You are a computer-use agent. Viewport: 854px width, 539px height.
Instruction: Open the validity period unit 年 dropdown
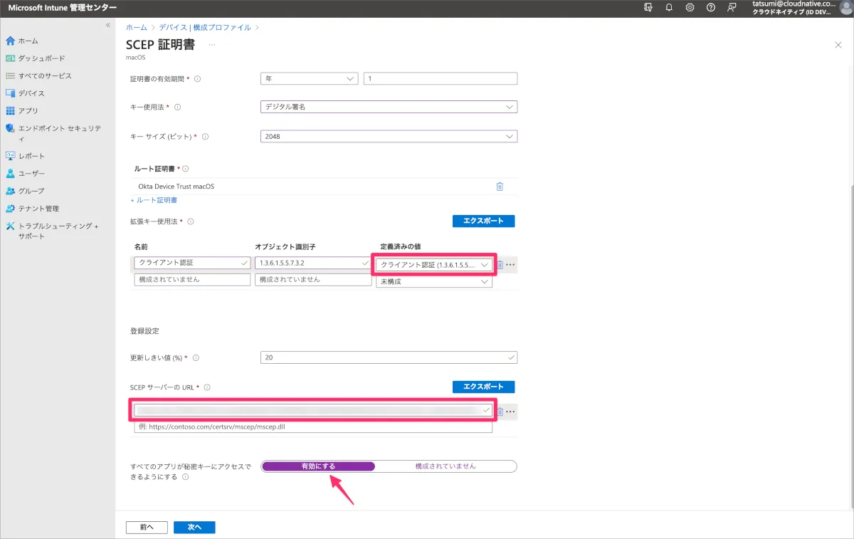click(x=310, y=79)
